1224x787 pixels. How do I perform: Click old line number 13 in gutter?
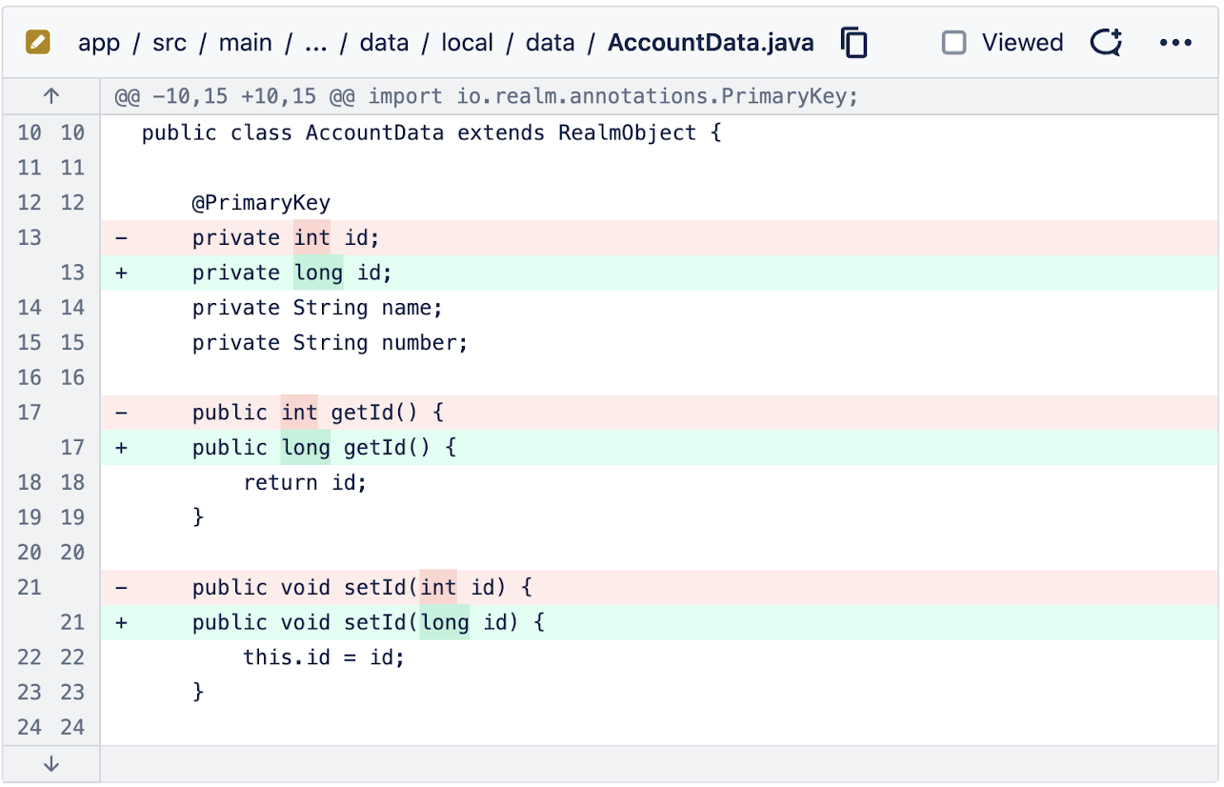point(30,237)
